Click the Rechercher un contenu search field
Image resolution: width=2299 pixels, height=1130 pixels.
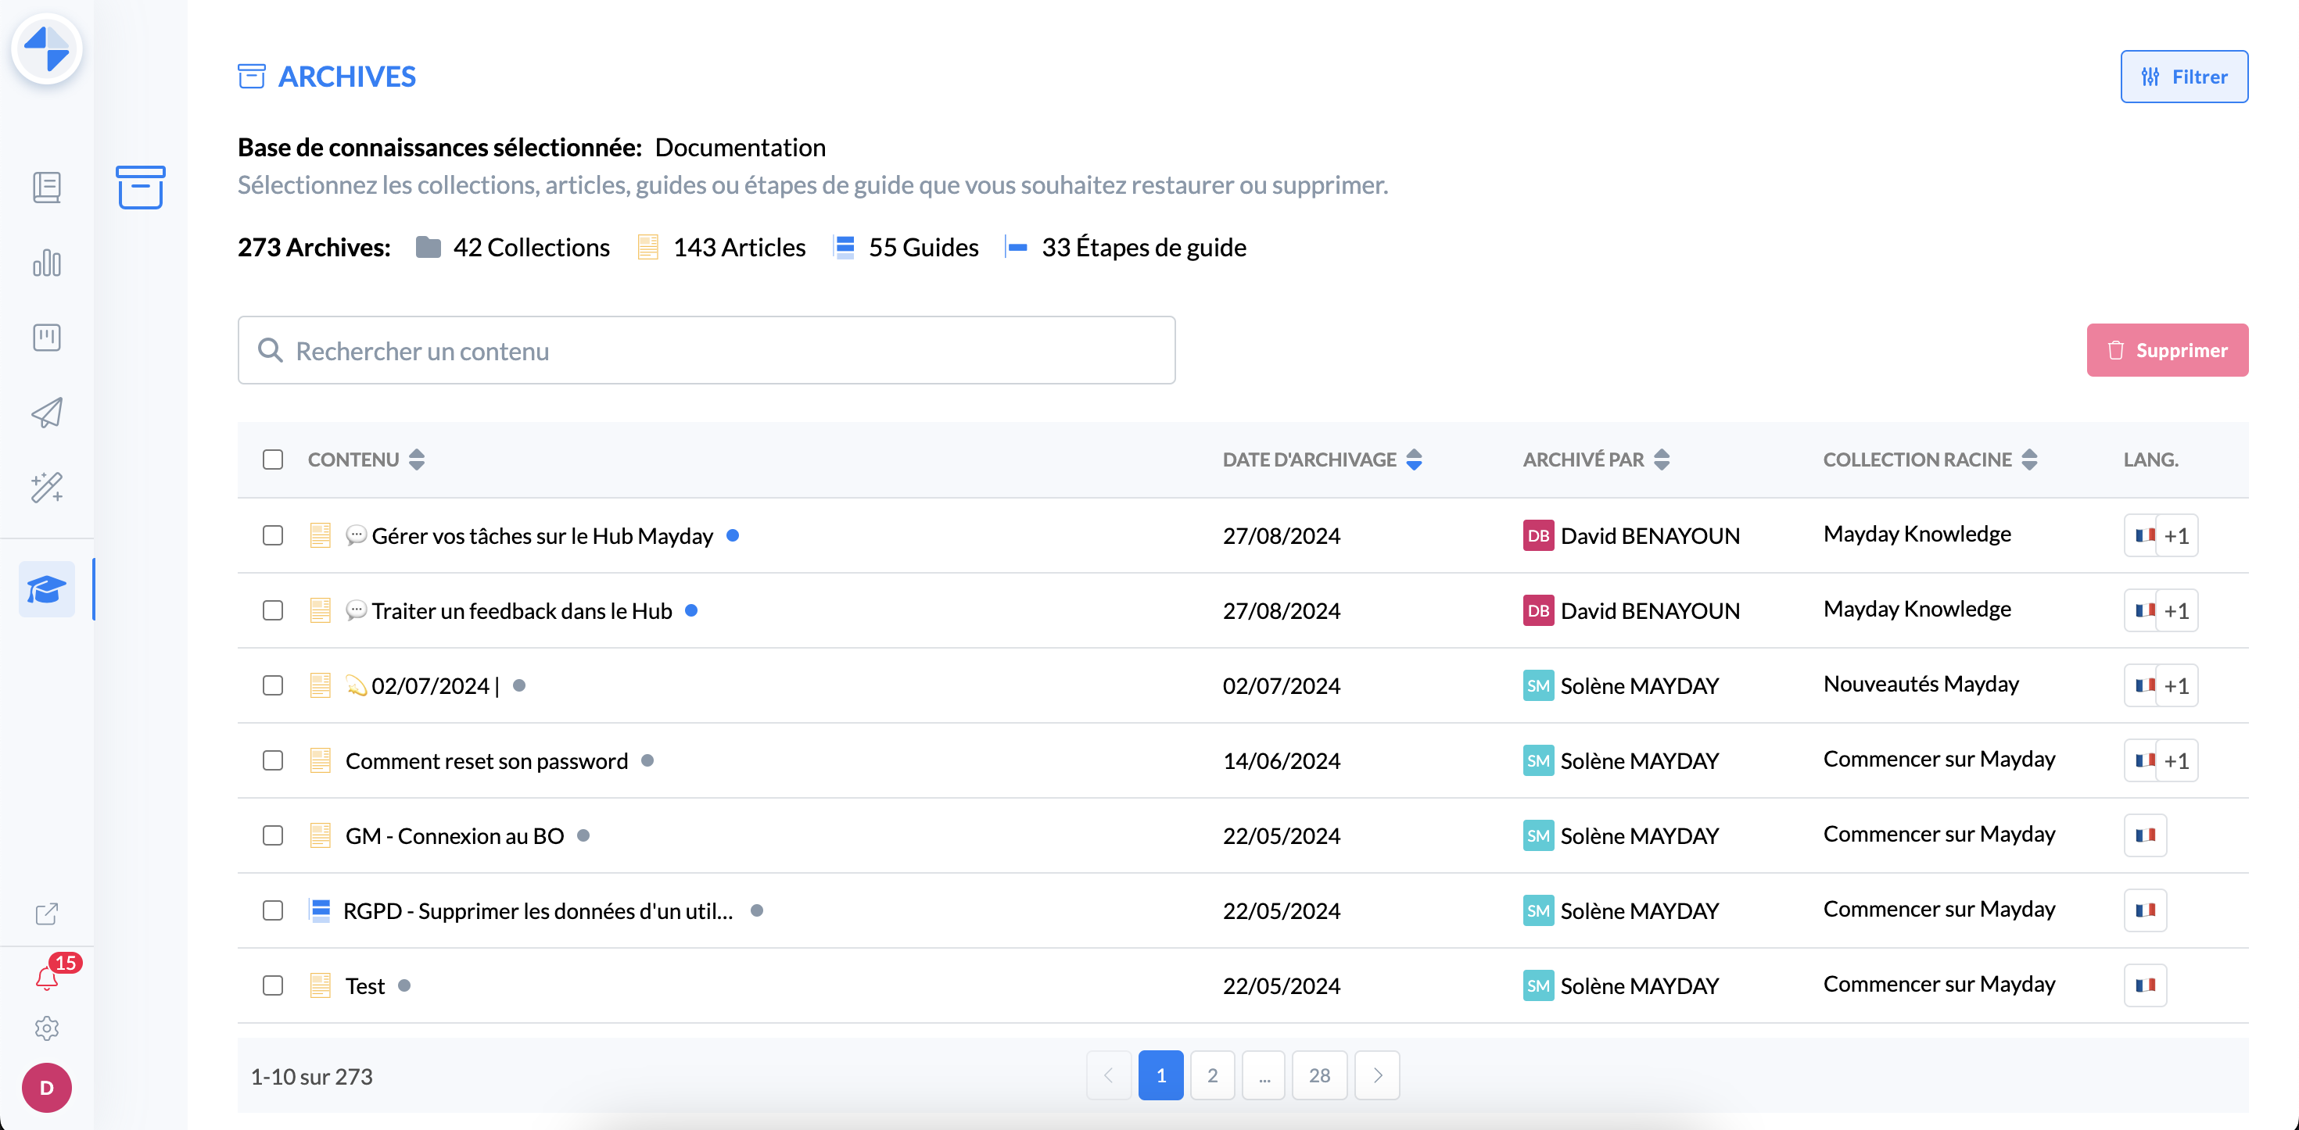point(705,351)
